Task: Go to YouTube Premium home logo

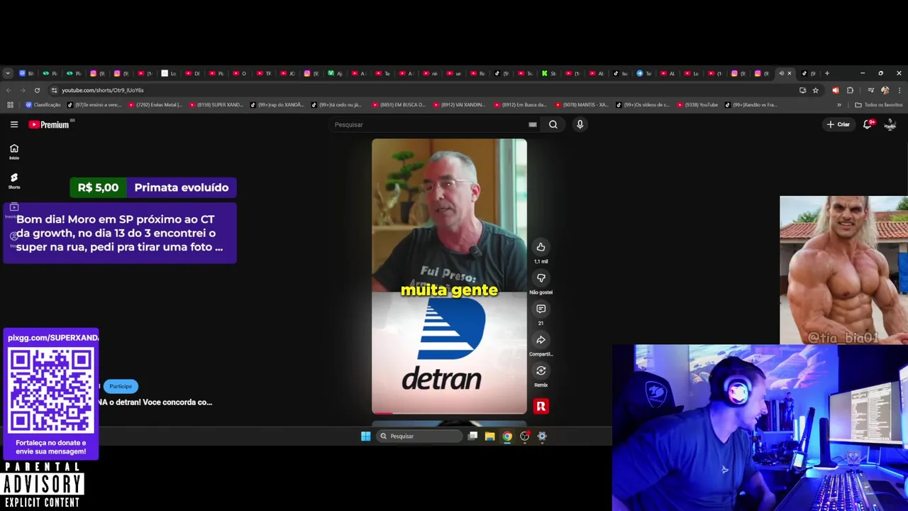Action: pyautogui.click(x=49, y=124)
